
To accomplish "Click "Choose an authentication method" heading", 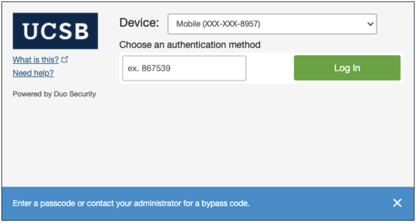I will coord(190,45).
